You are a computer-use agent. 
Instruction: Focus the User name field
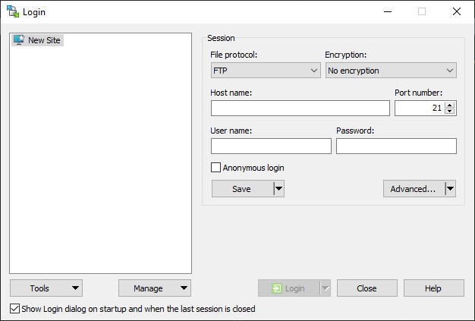tap(271, 146)
